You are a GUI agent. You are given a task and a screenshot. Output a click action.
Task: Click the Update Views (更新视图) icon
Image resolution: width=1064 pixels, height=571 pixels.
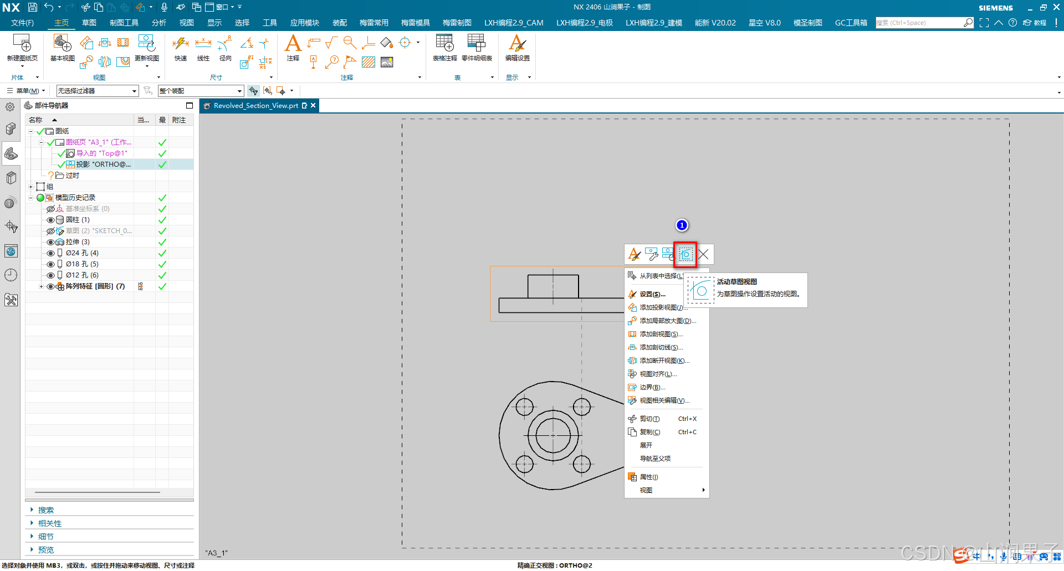coord(146,43)
